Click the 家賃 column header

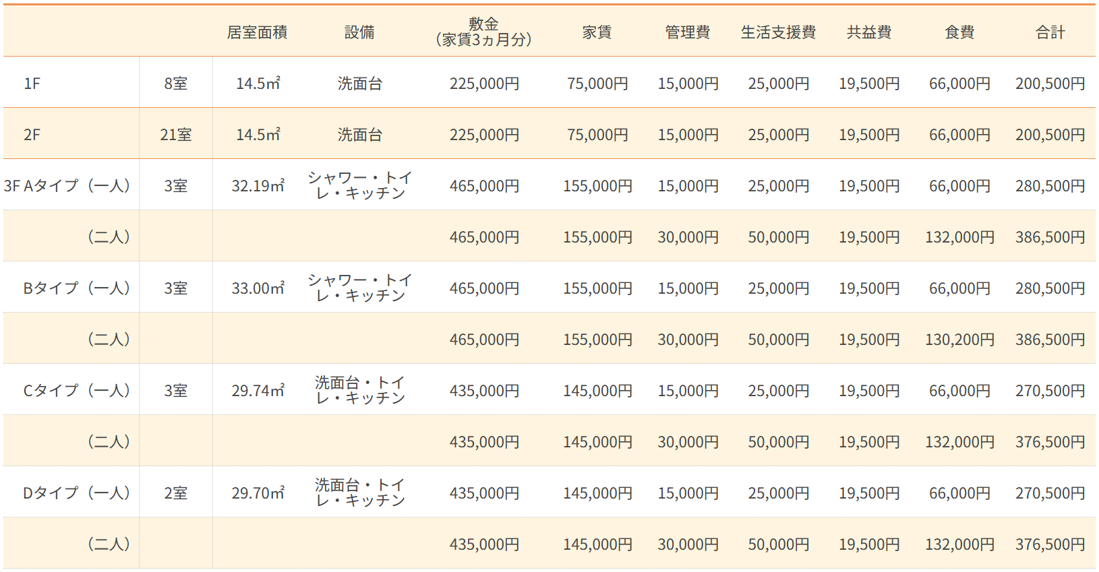pos(597,32)
